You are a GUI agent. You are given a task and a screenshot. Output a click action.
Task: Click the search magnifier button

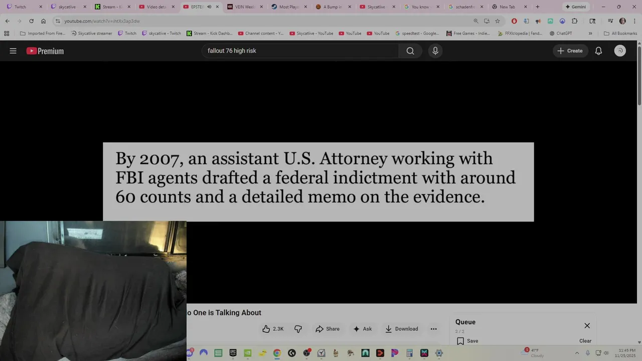(x=410, y=51)
